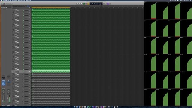The width and height of the screenshot is (192, 108).
Task: Select the highlighted light-green region
Action: click(x=51, y=71)
